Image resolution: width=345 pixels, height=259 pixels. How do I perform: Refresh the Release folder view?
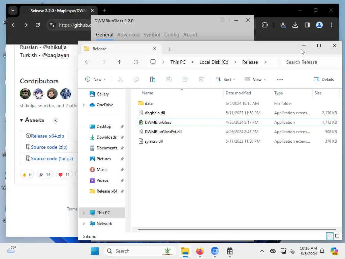[x=136, y=62]
